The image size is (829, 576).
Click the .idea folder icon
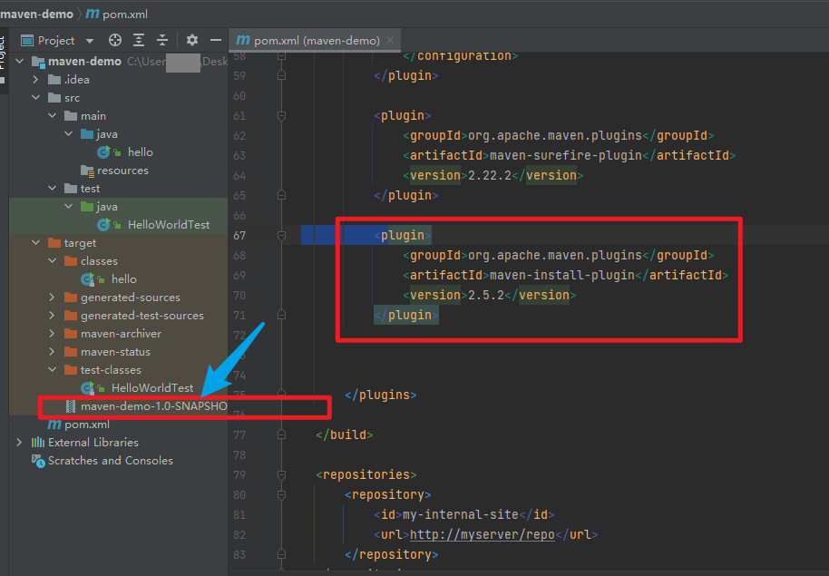(54, 79)
